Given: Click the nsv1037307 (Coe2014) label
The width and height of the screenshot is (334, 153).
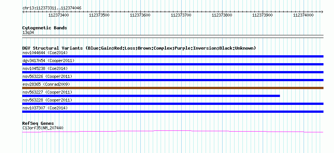Looking at the screenshot, I should tap(45, 108).
